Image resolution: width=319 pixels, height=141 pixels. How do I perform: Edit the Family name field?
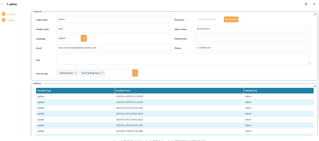(114, 29)
